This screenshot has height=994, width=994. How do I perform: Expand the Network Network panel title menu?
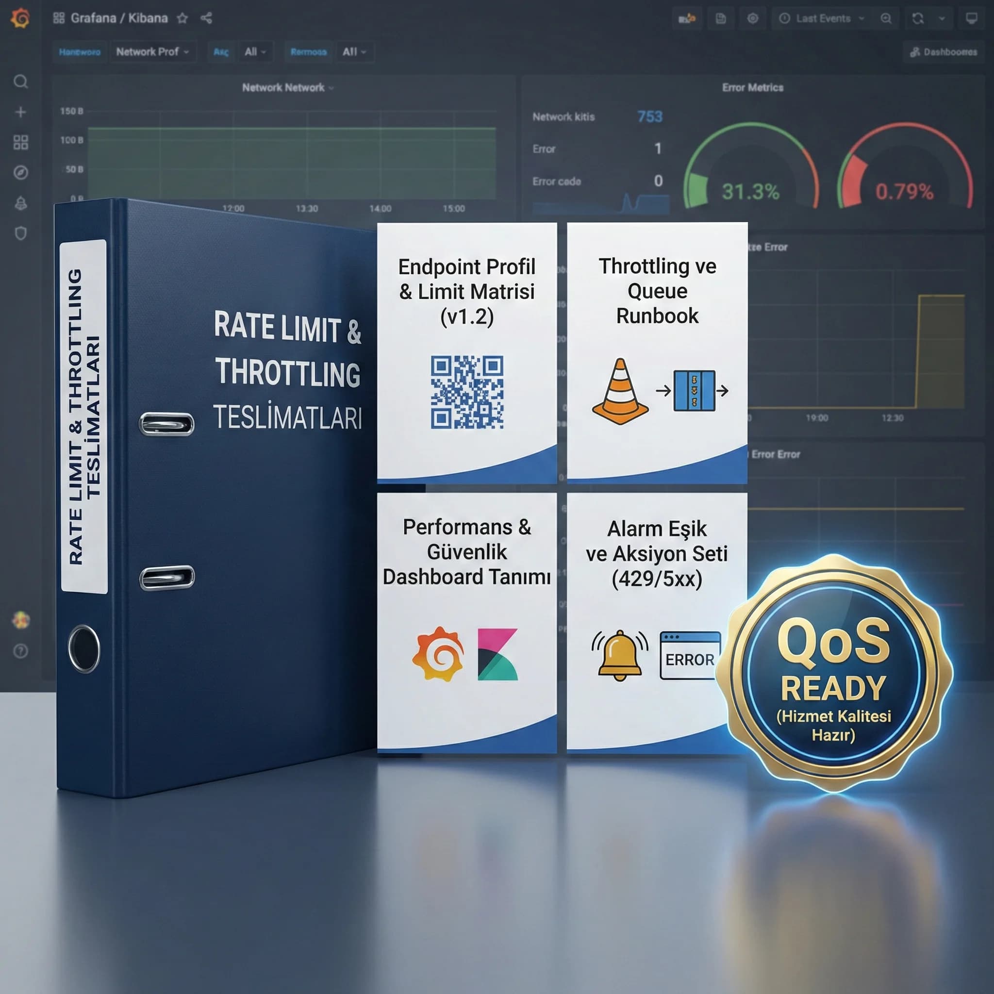[x=288, y=88]
